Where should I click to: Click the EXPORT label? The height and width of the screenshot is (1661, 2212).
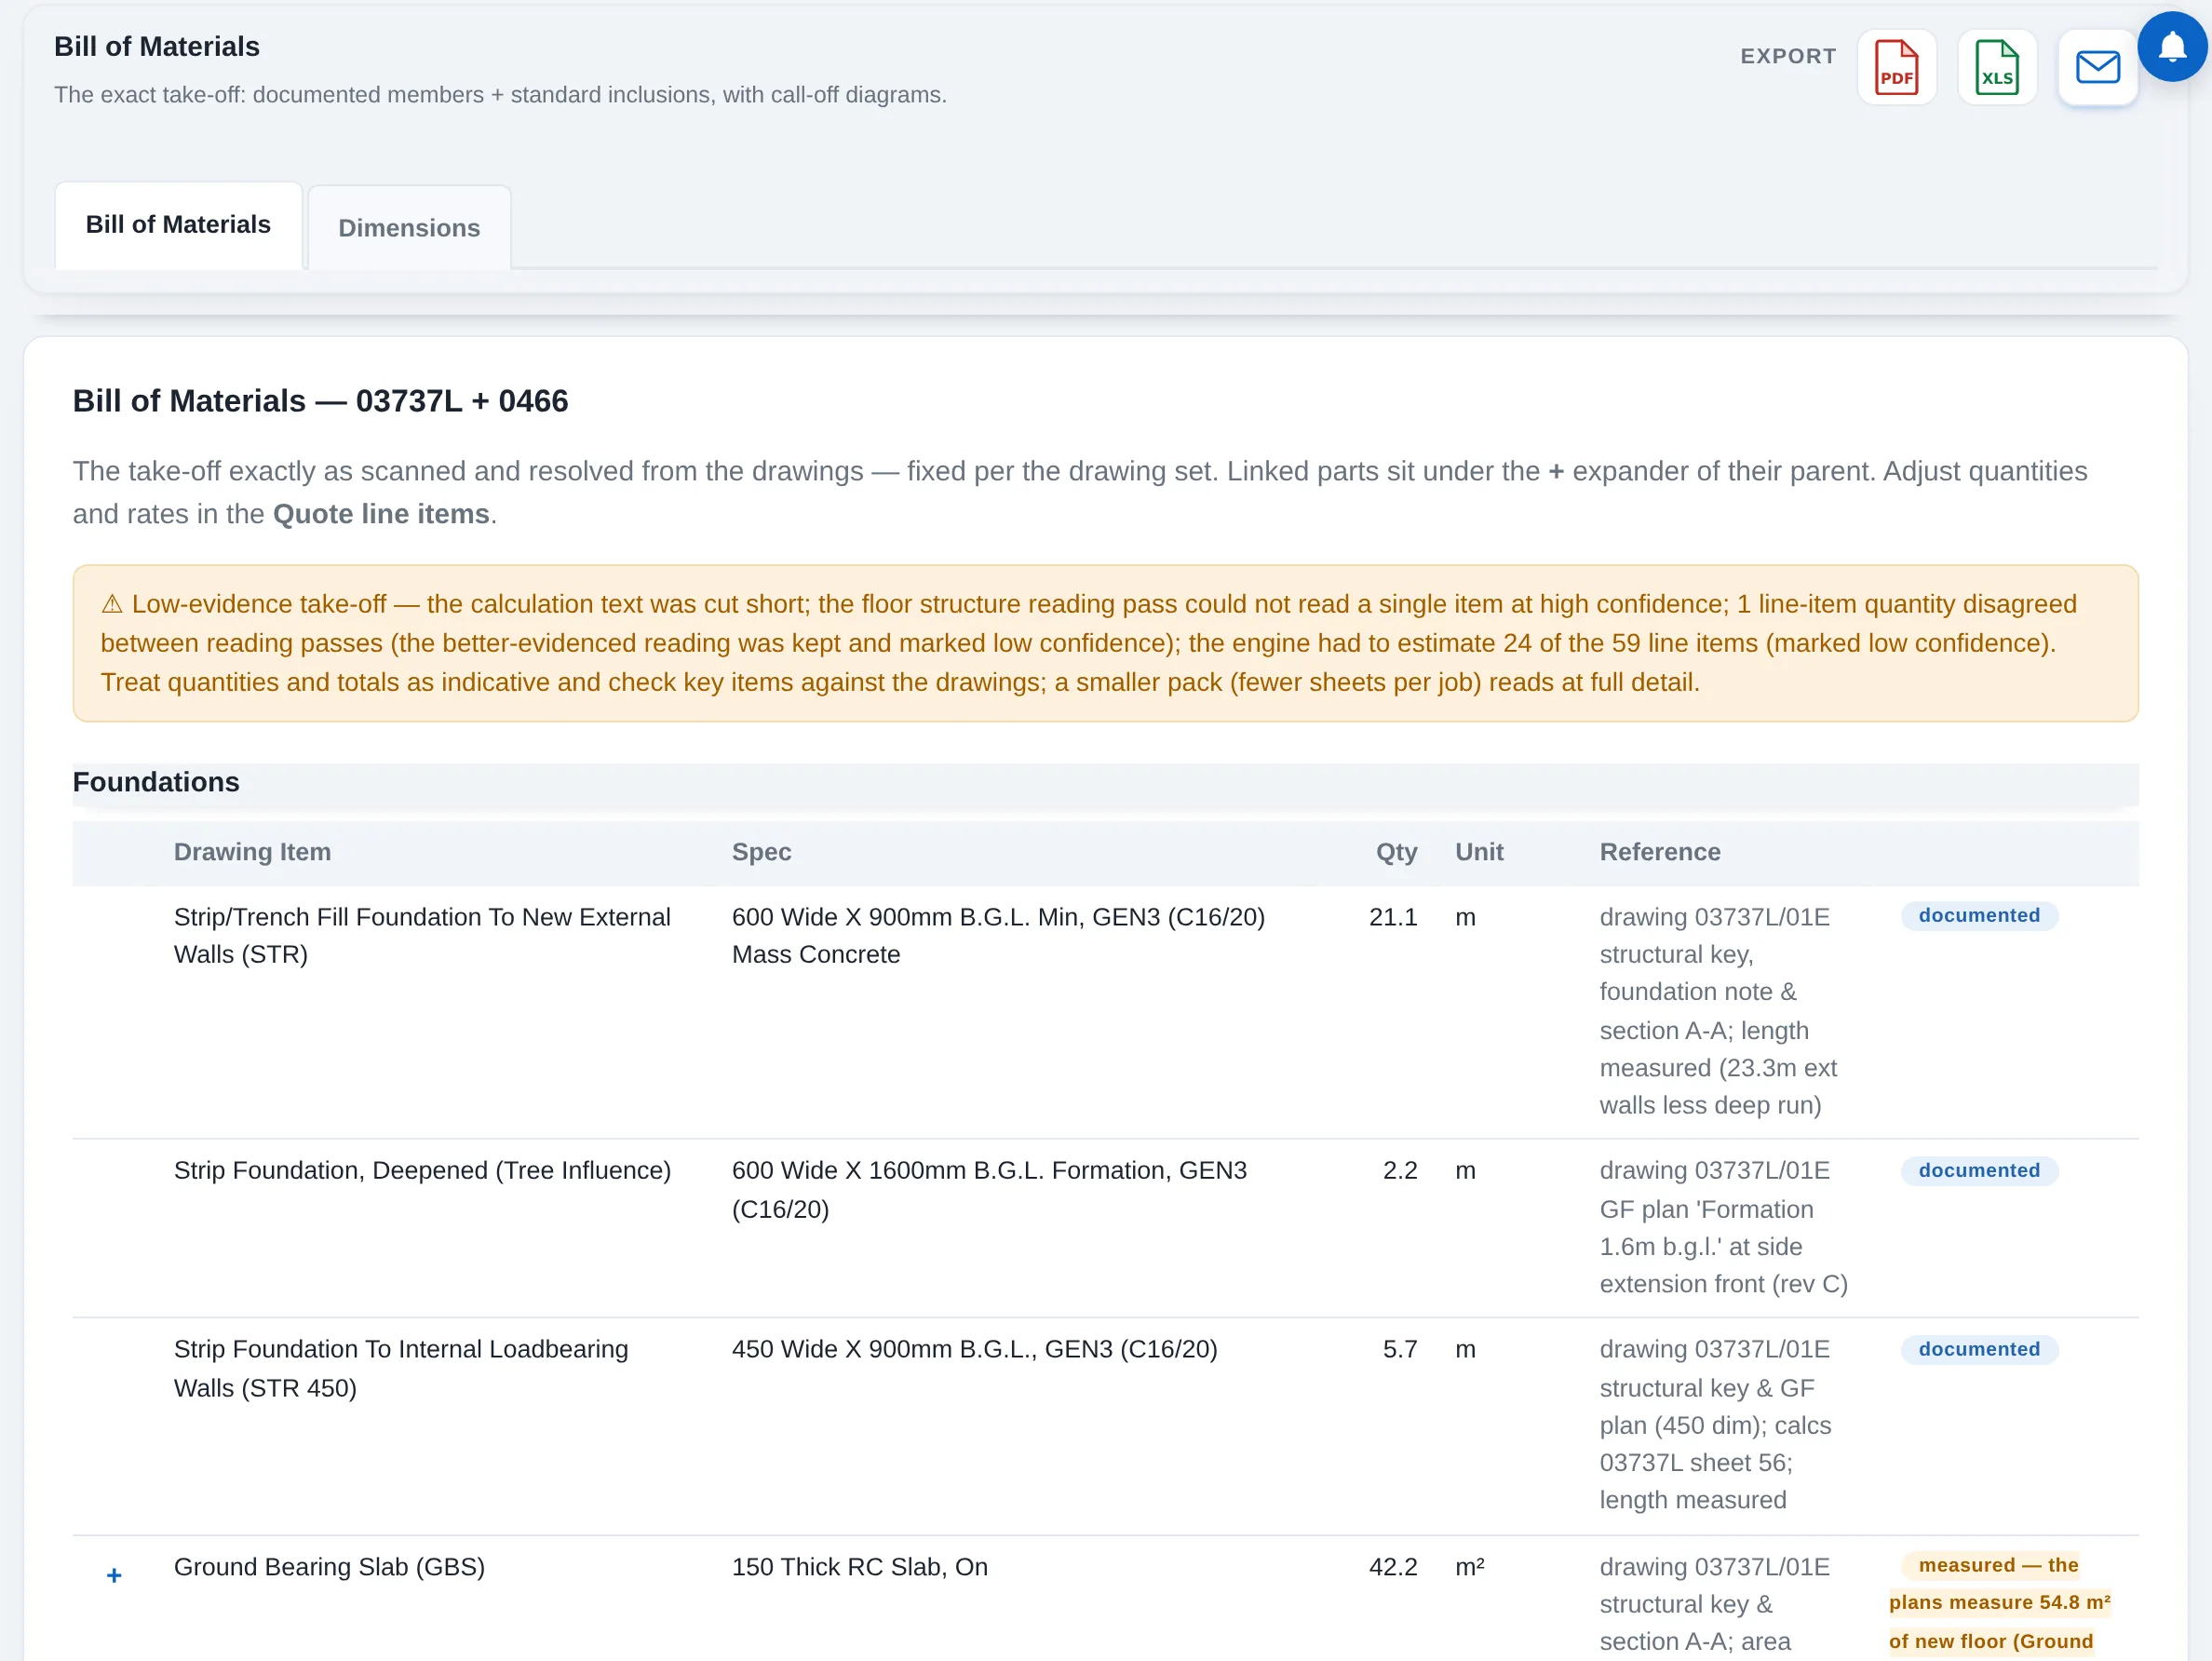[x=1788, y=56]
